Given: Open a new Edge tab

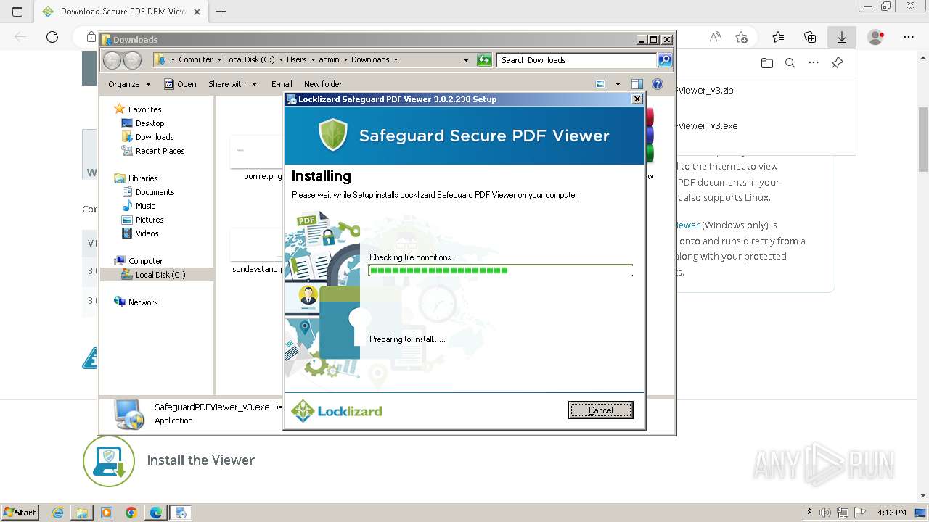Looking at the screenshot, I should [221, 12].
